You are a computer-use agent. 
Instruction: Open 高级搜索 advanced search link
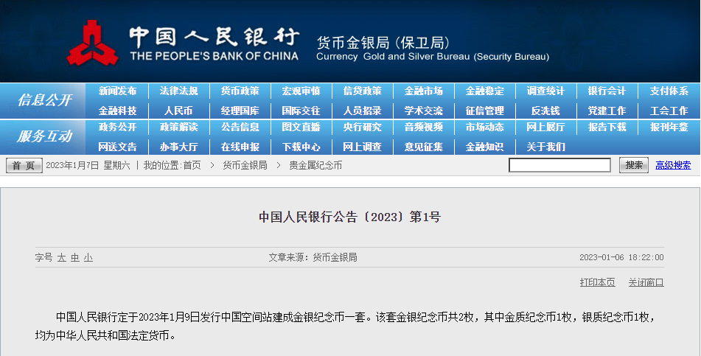[x=673, y=165]
